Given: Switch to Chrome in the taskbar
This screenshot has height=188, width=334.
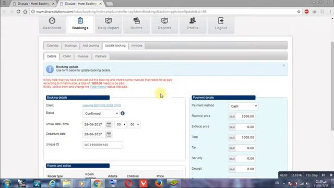Looking at the screenshot, I should point(97,183).
